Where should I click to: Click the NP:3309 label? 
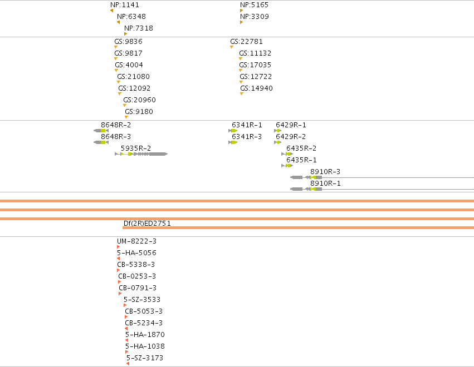tap(254, 16)
